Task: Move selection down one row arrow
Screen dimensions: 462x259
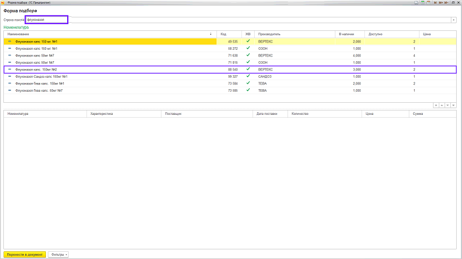Action: coord(448,105)
